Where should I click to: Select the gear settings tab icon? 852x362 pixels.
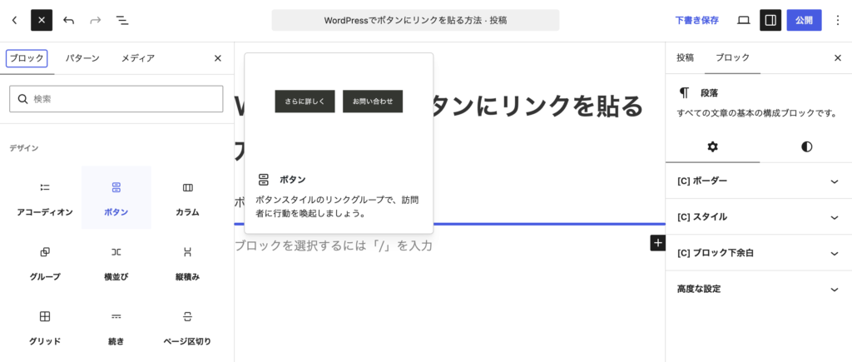pyautogui.click(x=713, y=146)
